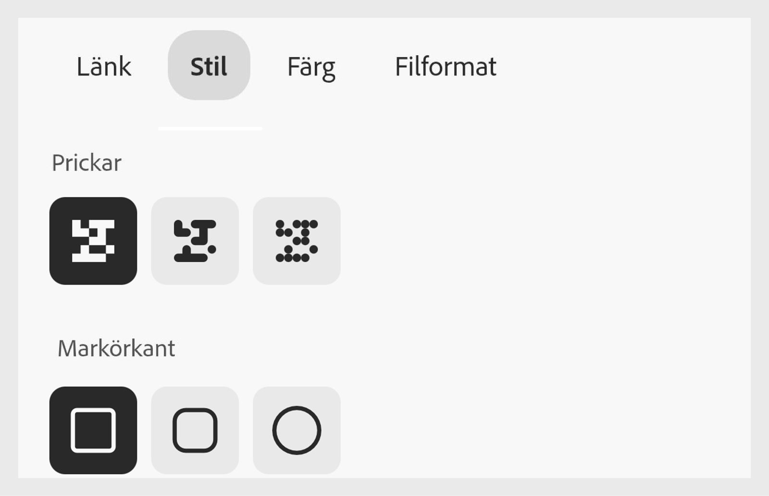Image resolution: width=769 pixels, height=496 pixels.
Task: Switch to the Länk tab
Action: pyautogui.click(x=104, y=66)
